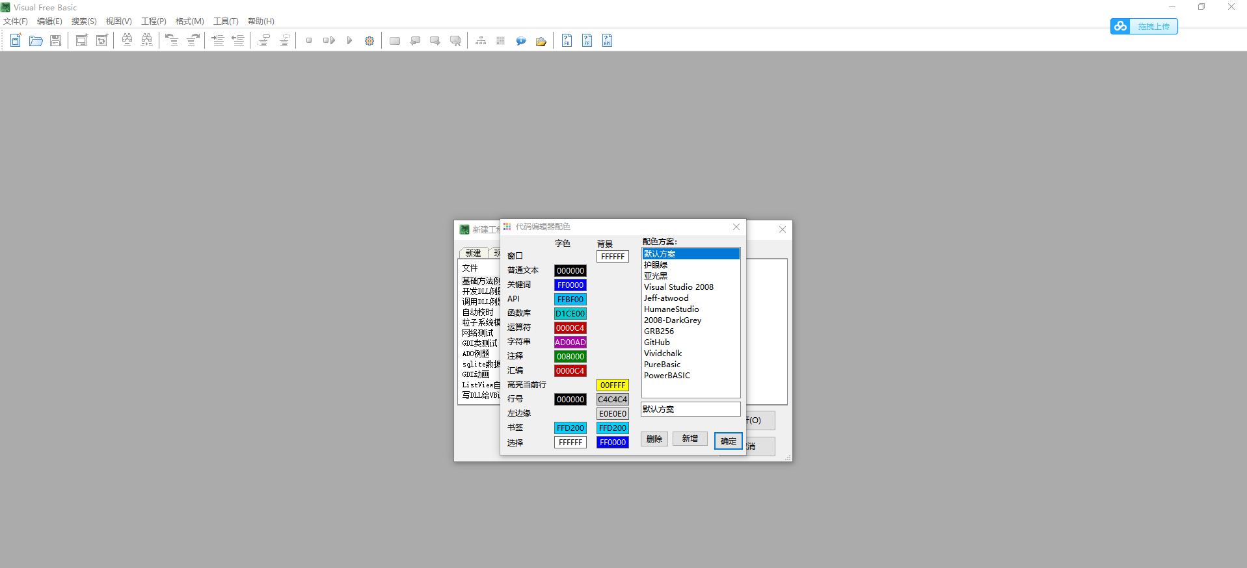This screenshot has height=568, width=1247.
Task: Click the New file toolbar icon
Action: pos(16,40)
